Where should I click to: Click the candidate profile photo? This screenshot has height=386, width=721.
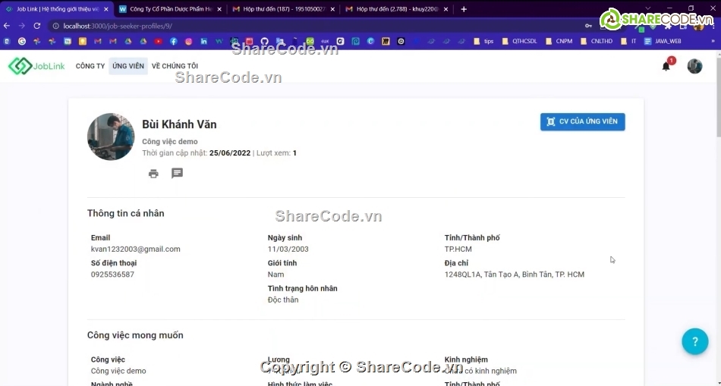pyautogui.click(x=111, y=137)
